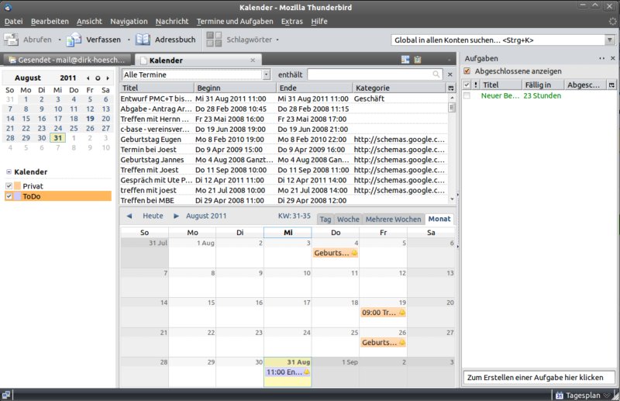Click the Heute button
The height and width of the screenshot is (401, 620).
pyautogui.click(x=153, y=216)
